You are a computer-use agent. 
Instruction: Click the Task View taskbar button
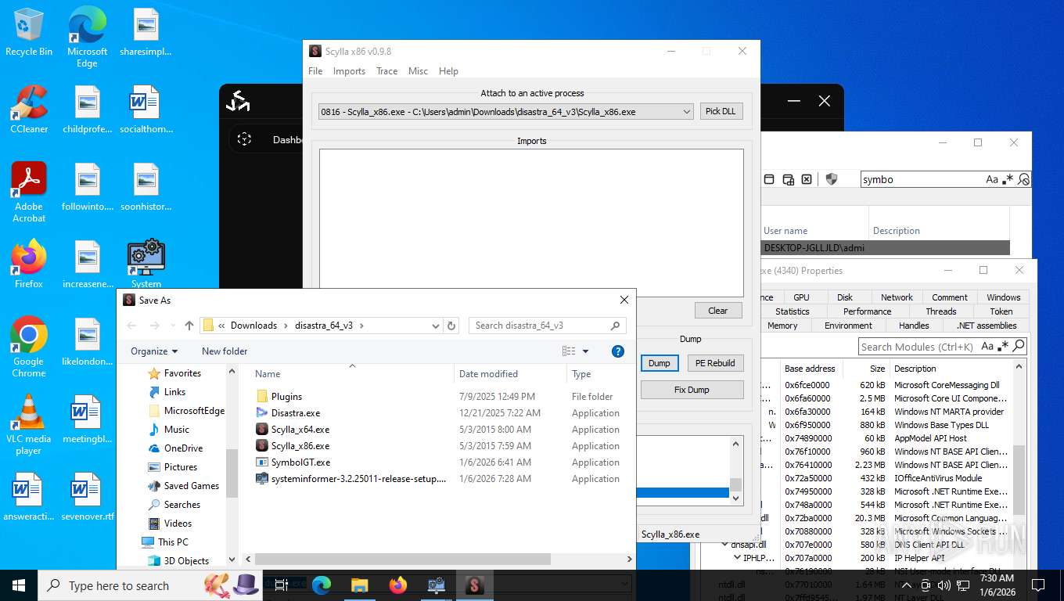coord(282,585)
